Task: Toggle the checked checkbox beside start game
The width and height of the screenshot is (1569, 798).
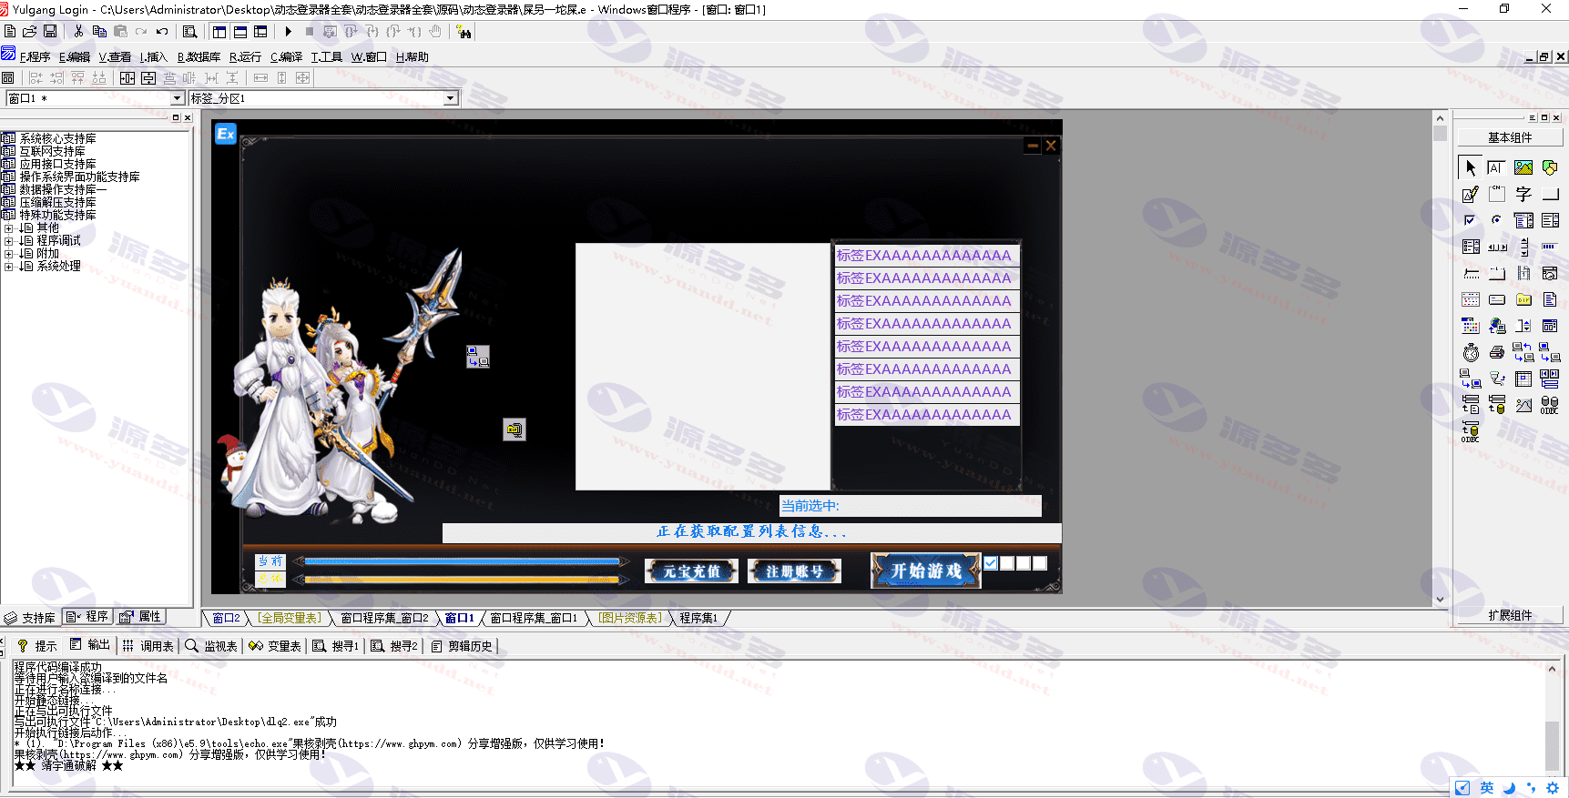Action: [x=991, y=563]
